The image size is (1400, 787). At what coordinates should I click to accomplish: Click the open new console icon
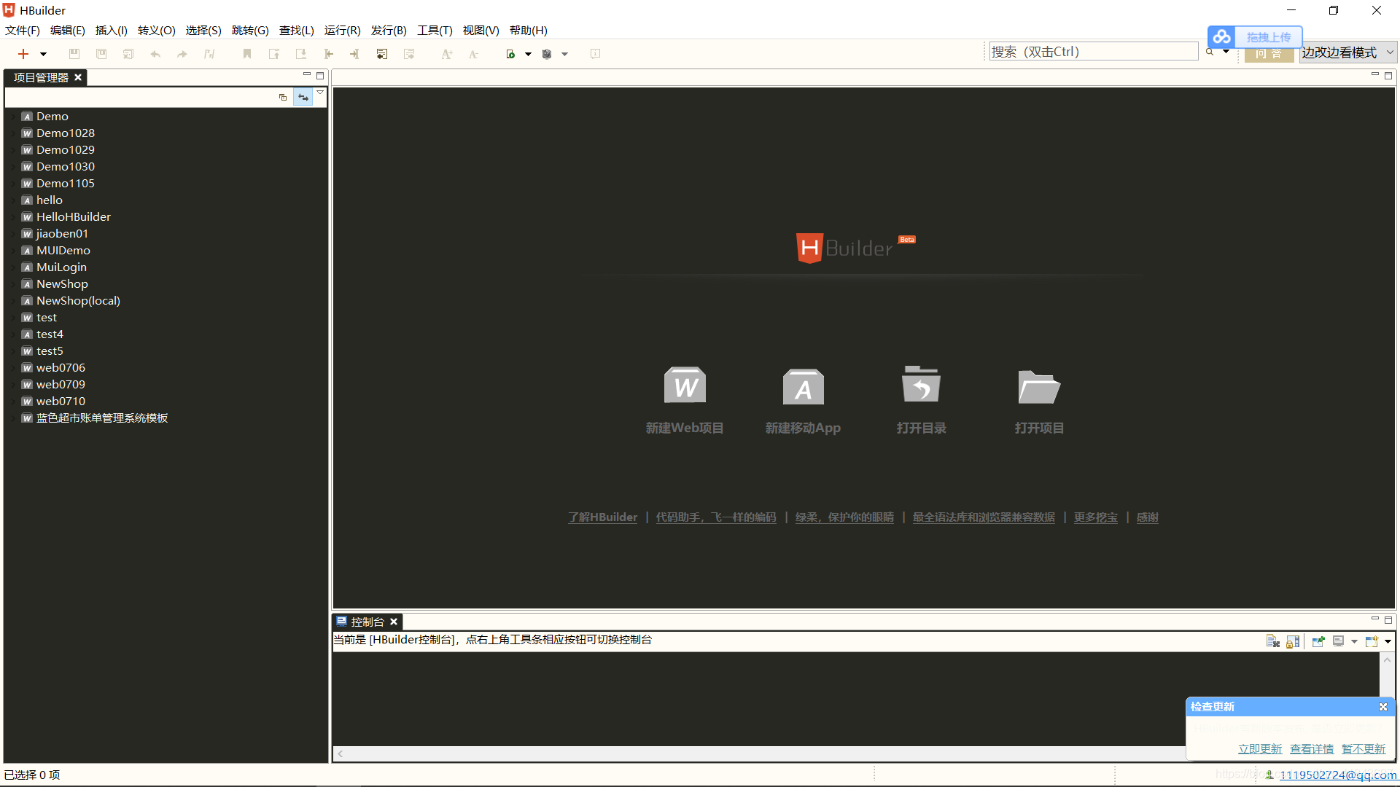[x=1372, y=641]
